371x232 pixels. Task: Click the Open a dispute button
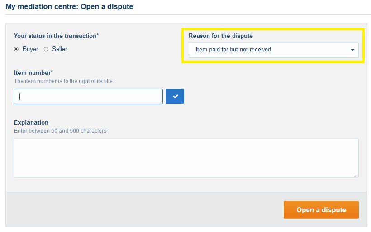click(x=321, y=210)
